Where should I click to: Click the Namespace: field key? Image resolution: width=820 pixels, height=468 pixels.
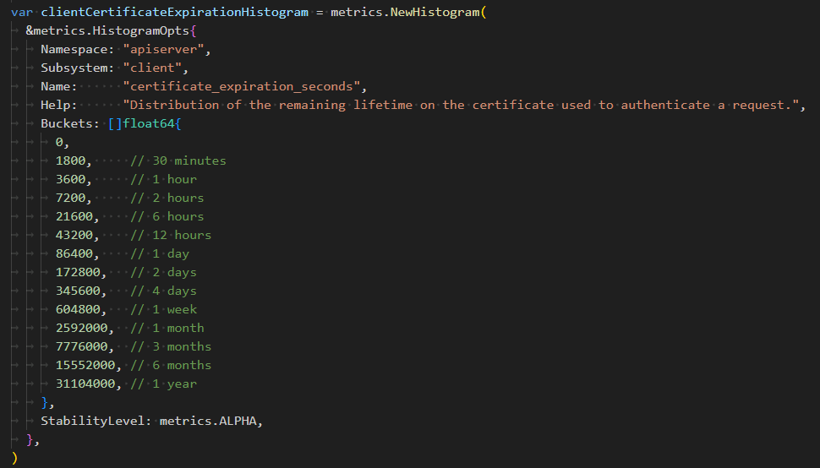tap(78, 49)
